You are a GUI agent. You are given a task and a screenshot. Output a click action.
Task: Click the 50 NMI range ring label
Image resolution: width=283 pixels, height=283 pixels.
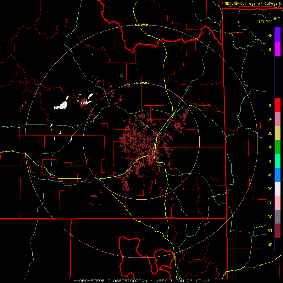141,83
